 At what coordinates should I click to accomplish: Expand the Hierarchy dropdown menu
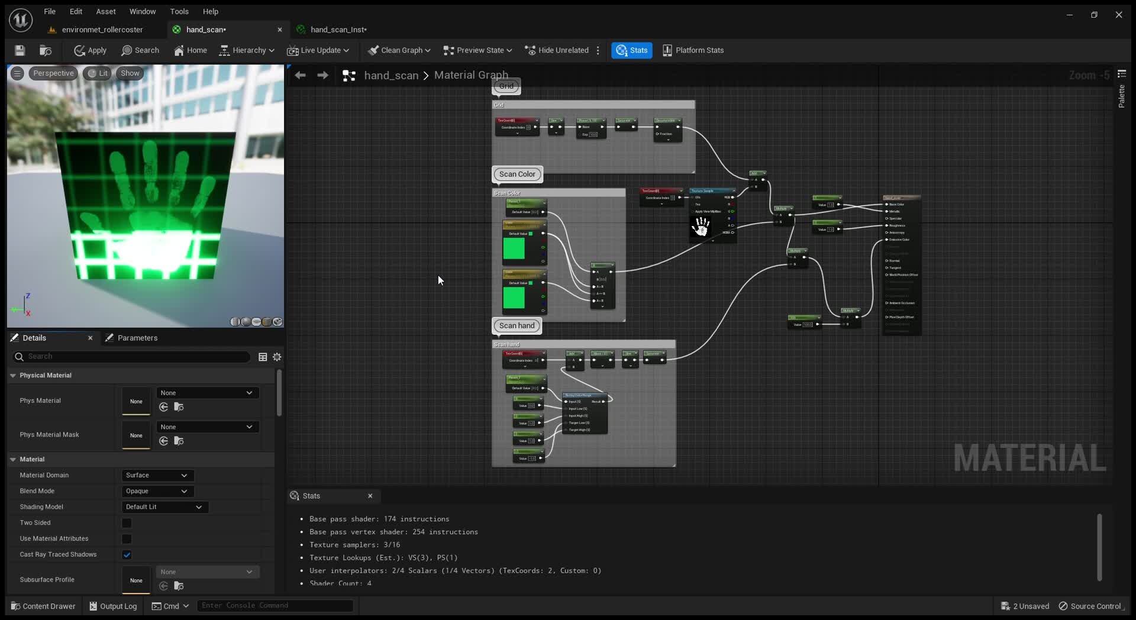[247, 50]
